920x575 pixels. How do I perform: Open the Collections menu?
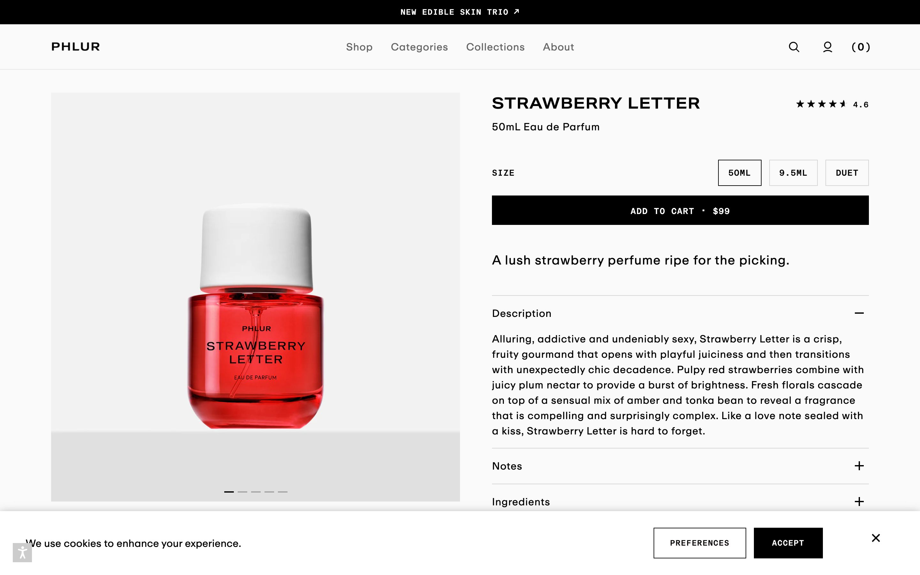tap(495, 47)
